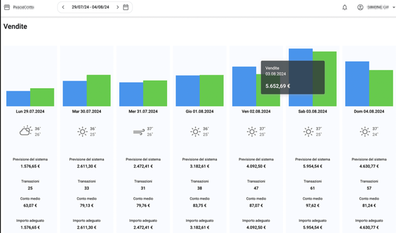Click the blue bar for Ven 02.08.2024
396x233 pixels.
(244, 86)
